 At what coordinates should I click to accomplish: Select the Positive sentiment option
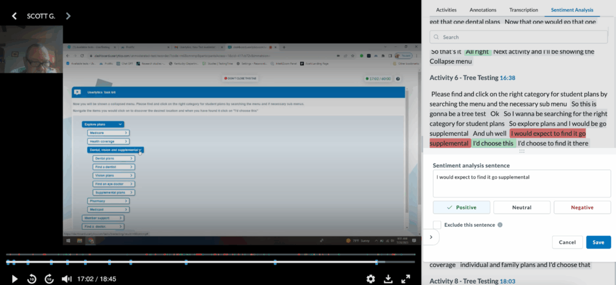[461, 207]
